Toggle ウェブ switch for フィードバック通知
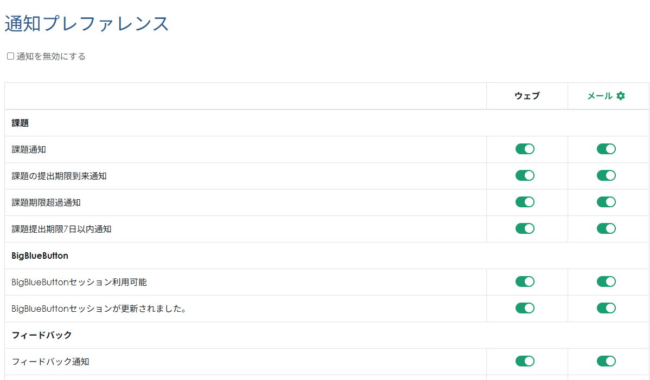650x380 pixels. (x=525, y=361)
